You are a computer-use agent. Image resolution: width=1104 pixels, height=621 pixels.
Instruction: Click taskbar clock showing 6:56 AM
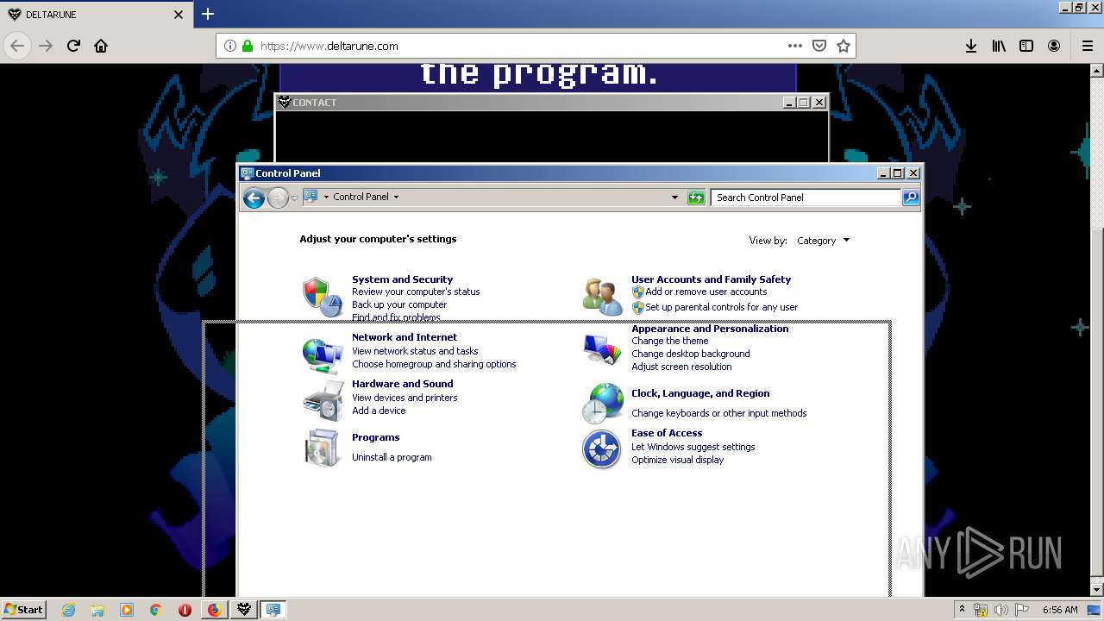coord(1060,610)
